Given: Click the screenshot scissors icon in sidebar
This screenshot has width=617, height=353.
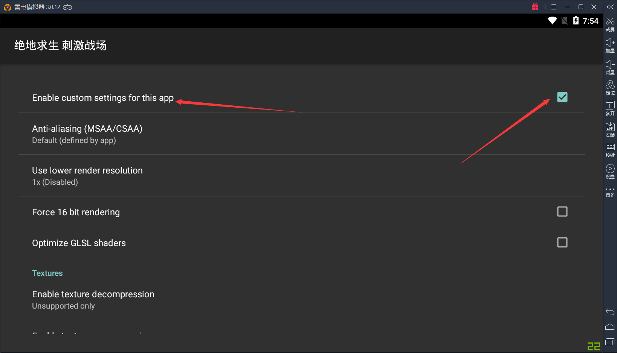Looking at the screenshot, I should (x=610, y=22).
